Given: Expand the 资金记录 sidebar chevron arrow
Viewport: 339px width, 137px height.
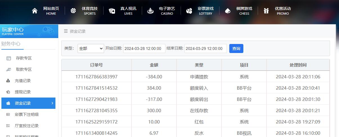Looking at the screenshot, I should click(x=52, y=103).
